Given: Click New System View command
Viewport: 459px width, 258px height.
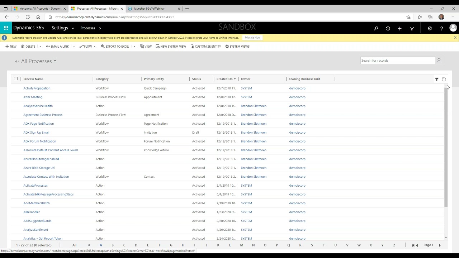Looking at the screenshot, I should point(171,47).
